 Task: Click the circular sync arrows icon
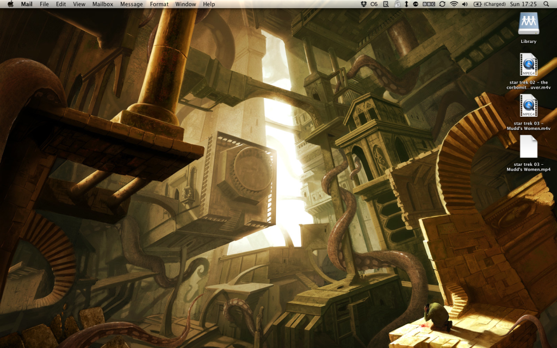point(442,4)
